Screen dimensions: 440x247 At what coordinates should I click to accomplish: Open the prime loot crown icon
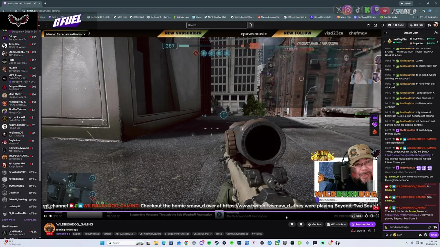tap(368, 25)
